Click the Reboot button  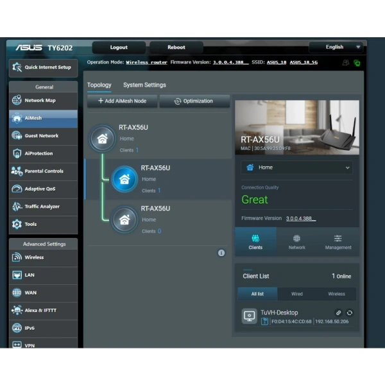(x=176, y=47)
